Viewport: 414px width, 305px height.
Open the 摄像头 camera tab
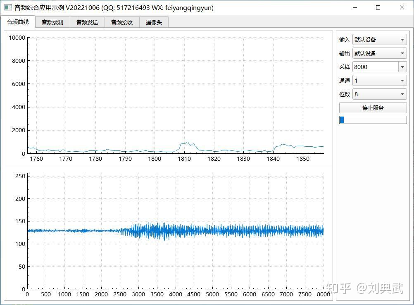point(153,22)
